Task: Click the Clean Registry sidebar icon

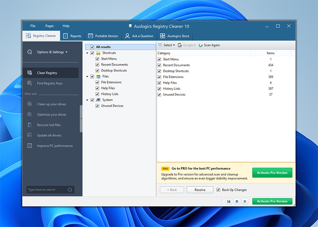Action: click(29, 73)
